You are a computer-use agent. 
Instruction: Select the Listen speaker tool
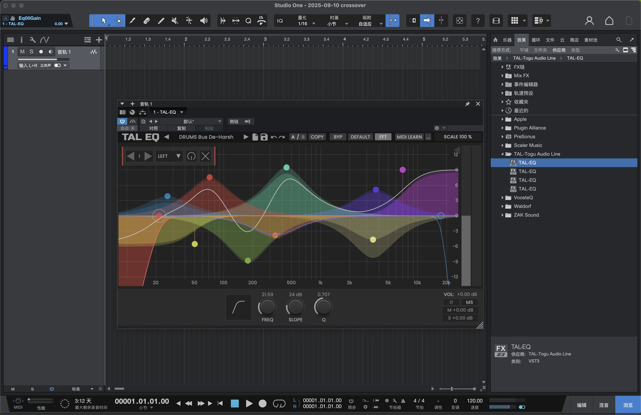[204, 21]
